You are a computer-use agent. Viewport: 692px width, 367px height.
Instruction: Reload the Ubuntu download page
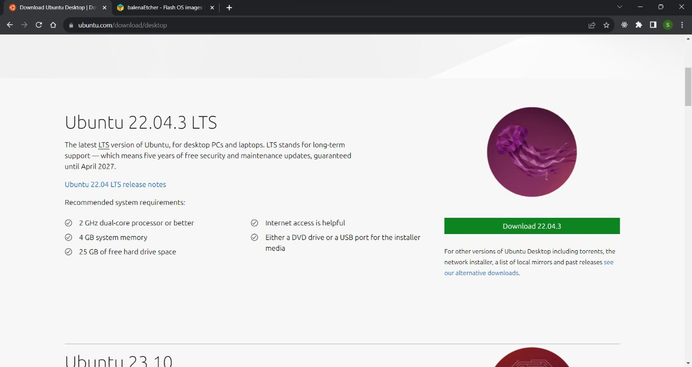(39, 25)
